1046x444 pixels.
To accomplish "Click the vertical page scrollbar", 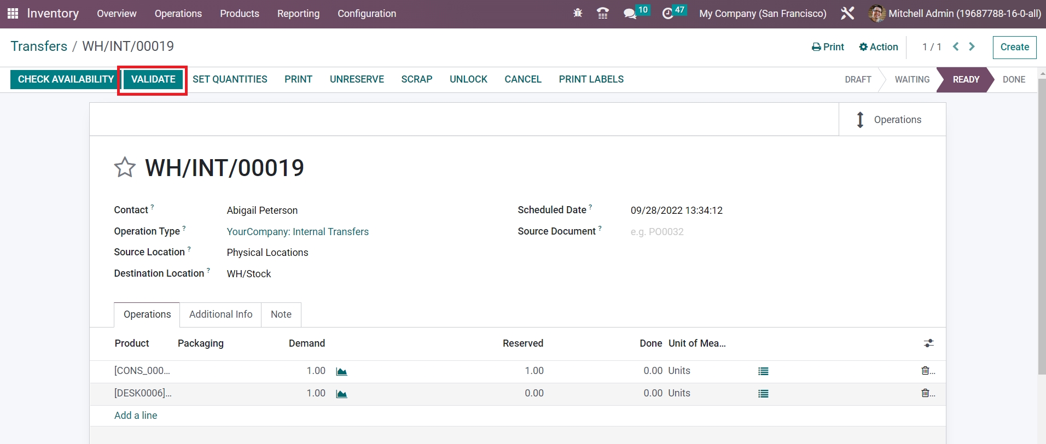I will pos(1042,227).
